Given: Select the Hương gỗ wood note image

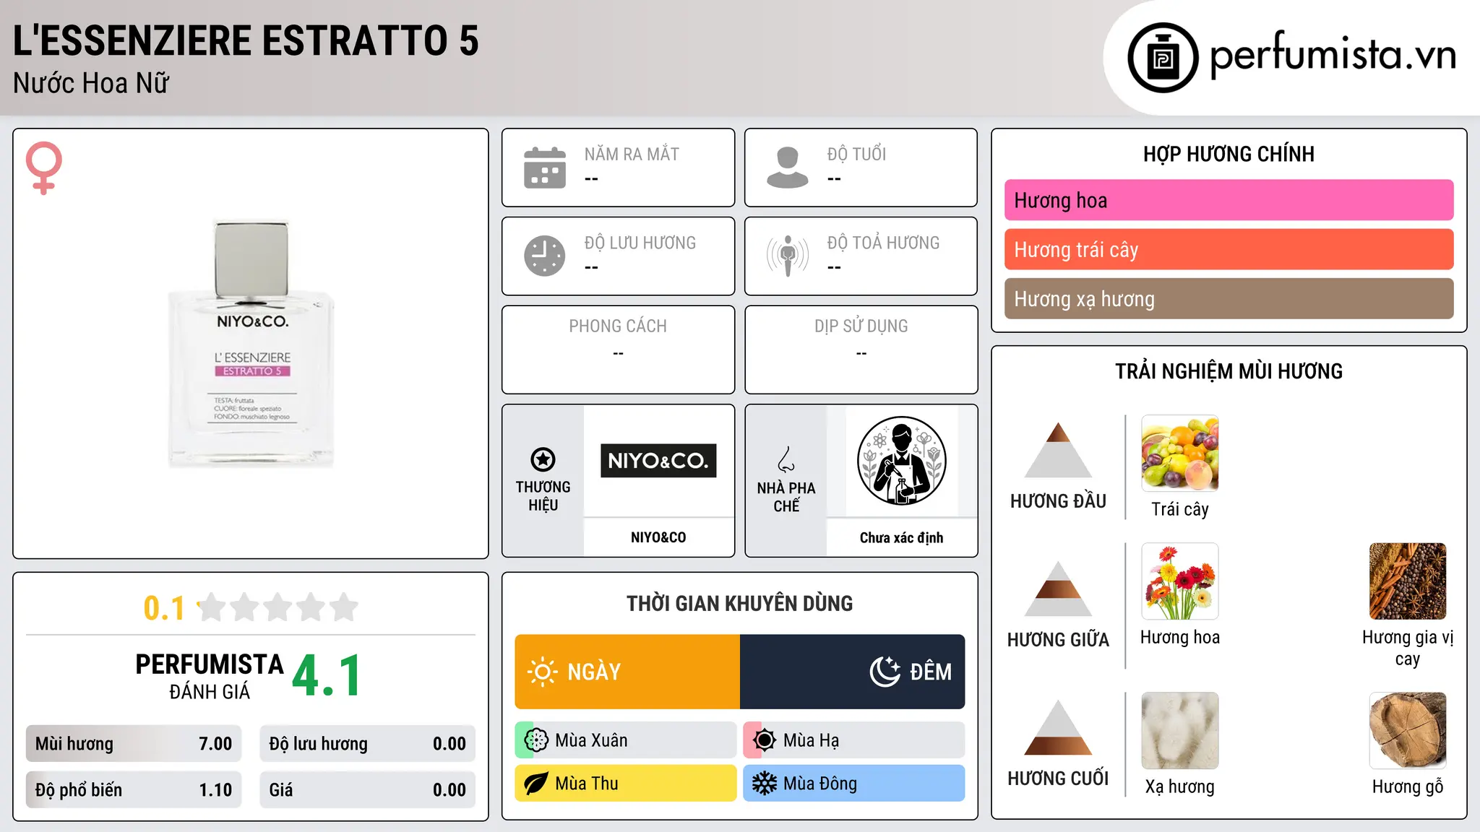Looking at the screenshot, I should pos(1408,731).
